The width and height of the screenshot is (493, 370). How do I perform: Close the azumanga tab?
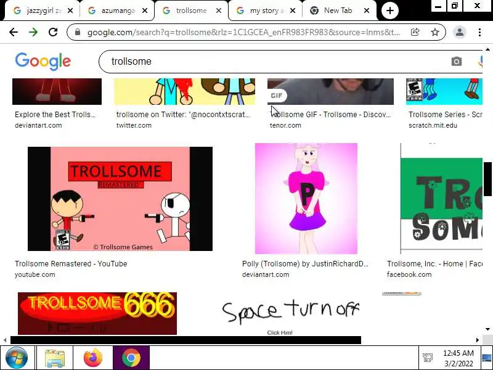145,10
